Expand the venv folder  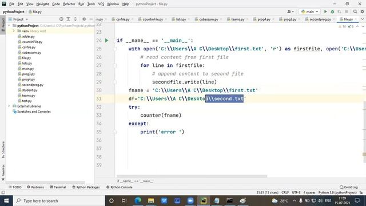[x=14, y=31]
